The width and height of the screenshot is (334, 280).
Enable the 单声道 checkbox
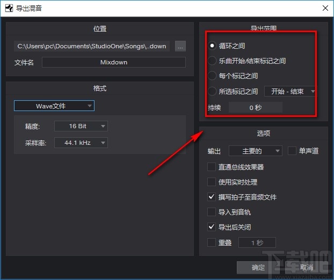pyautogui.click(x=292, y=151)
